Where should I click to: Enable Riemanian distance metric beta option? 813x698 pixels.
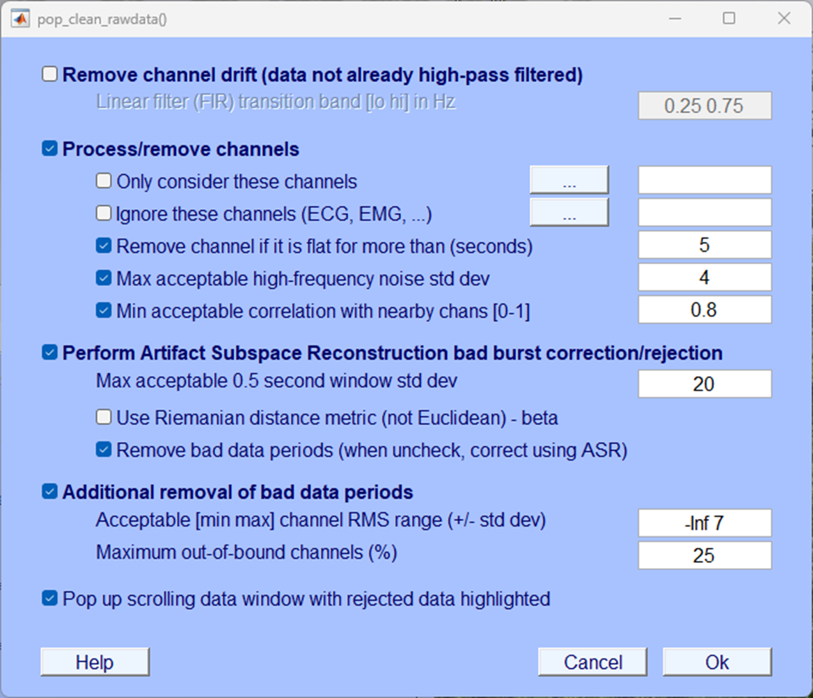point(103,417)
